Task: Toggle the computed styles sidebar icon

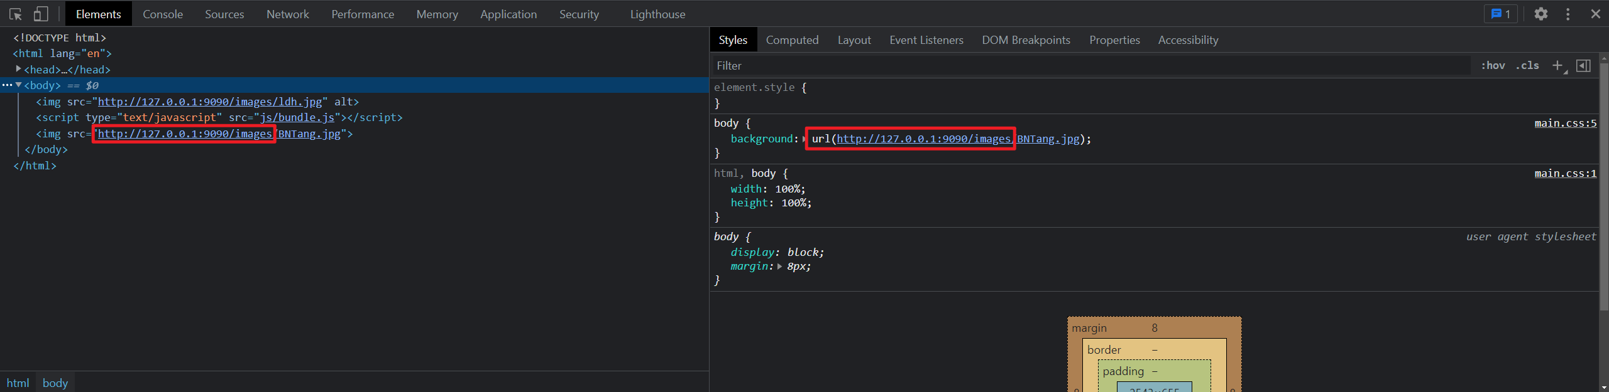Action: pos(1583,66)
